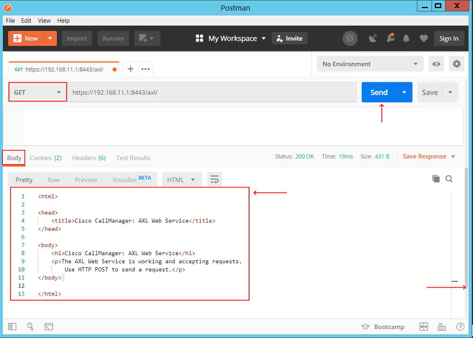Click the Import button
This screenshot has width=473, height=338.
click(77, 38)
